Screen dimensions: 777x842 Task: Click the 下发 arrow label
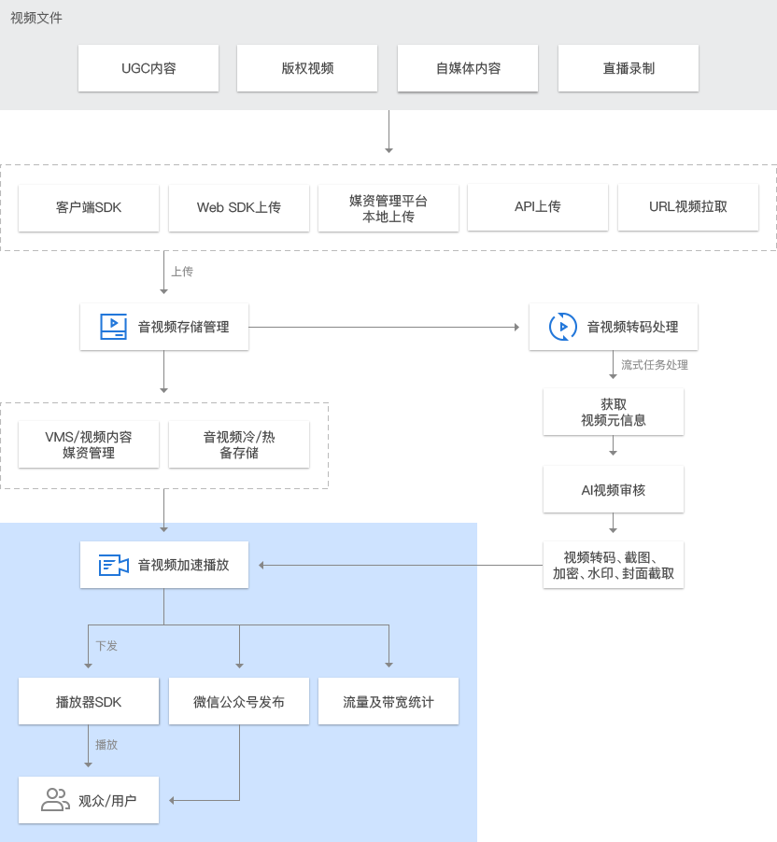point(106,645)
